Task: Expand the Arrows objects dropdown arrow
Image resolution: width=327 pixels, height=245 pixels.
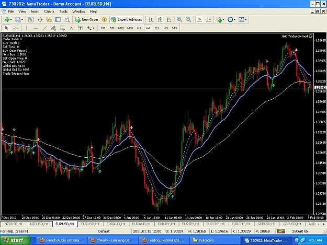Action: tap(94, 28)
